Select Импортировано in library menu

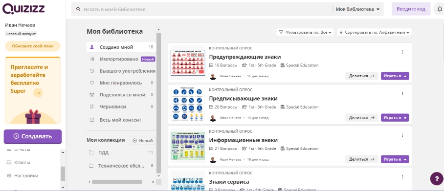[121, 59]
